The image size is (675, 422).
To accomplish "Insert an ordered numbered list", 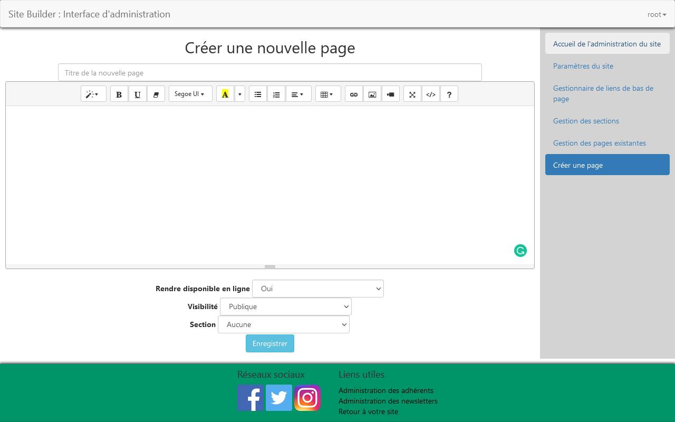I will (x=276, y=94).
